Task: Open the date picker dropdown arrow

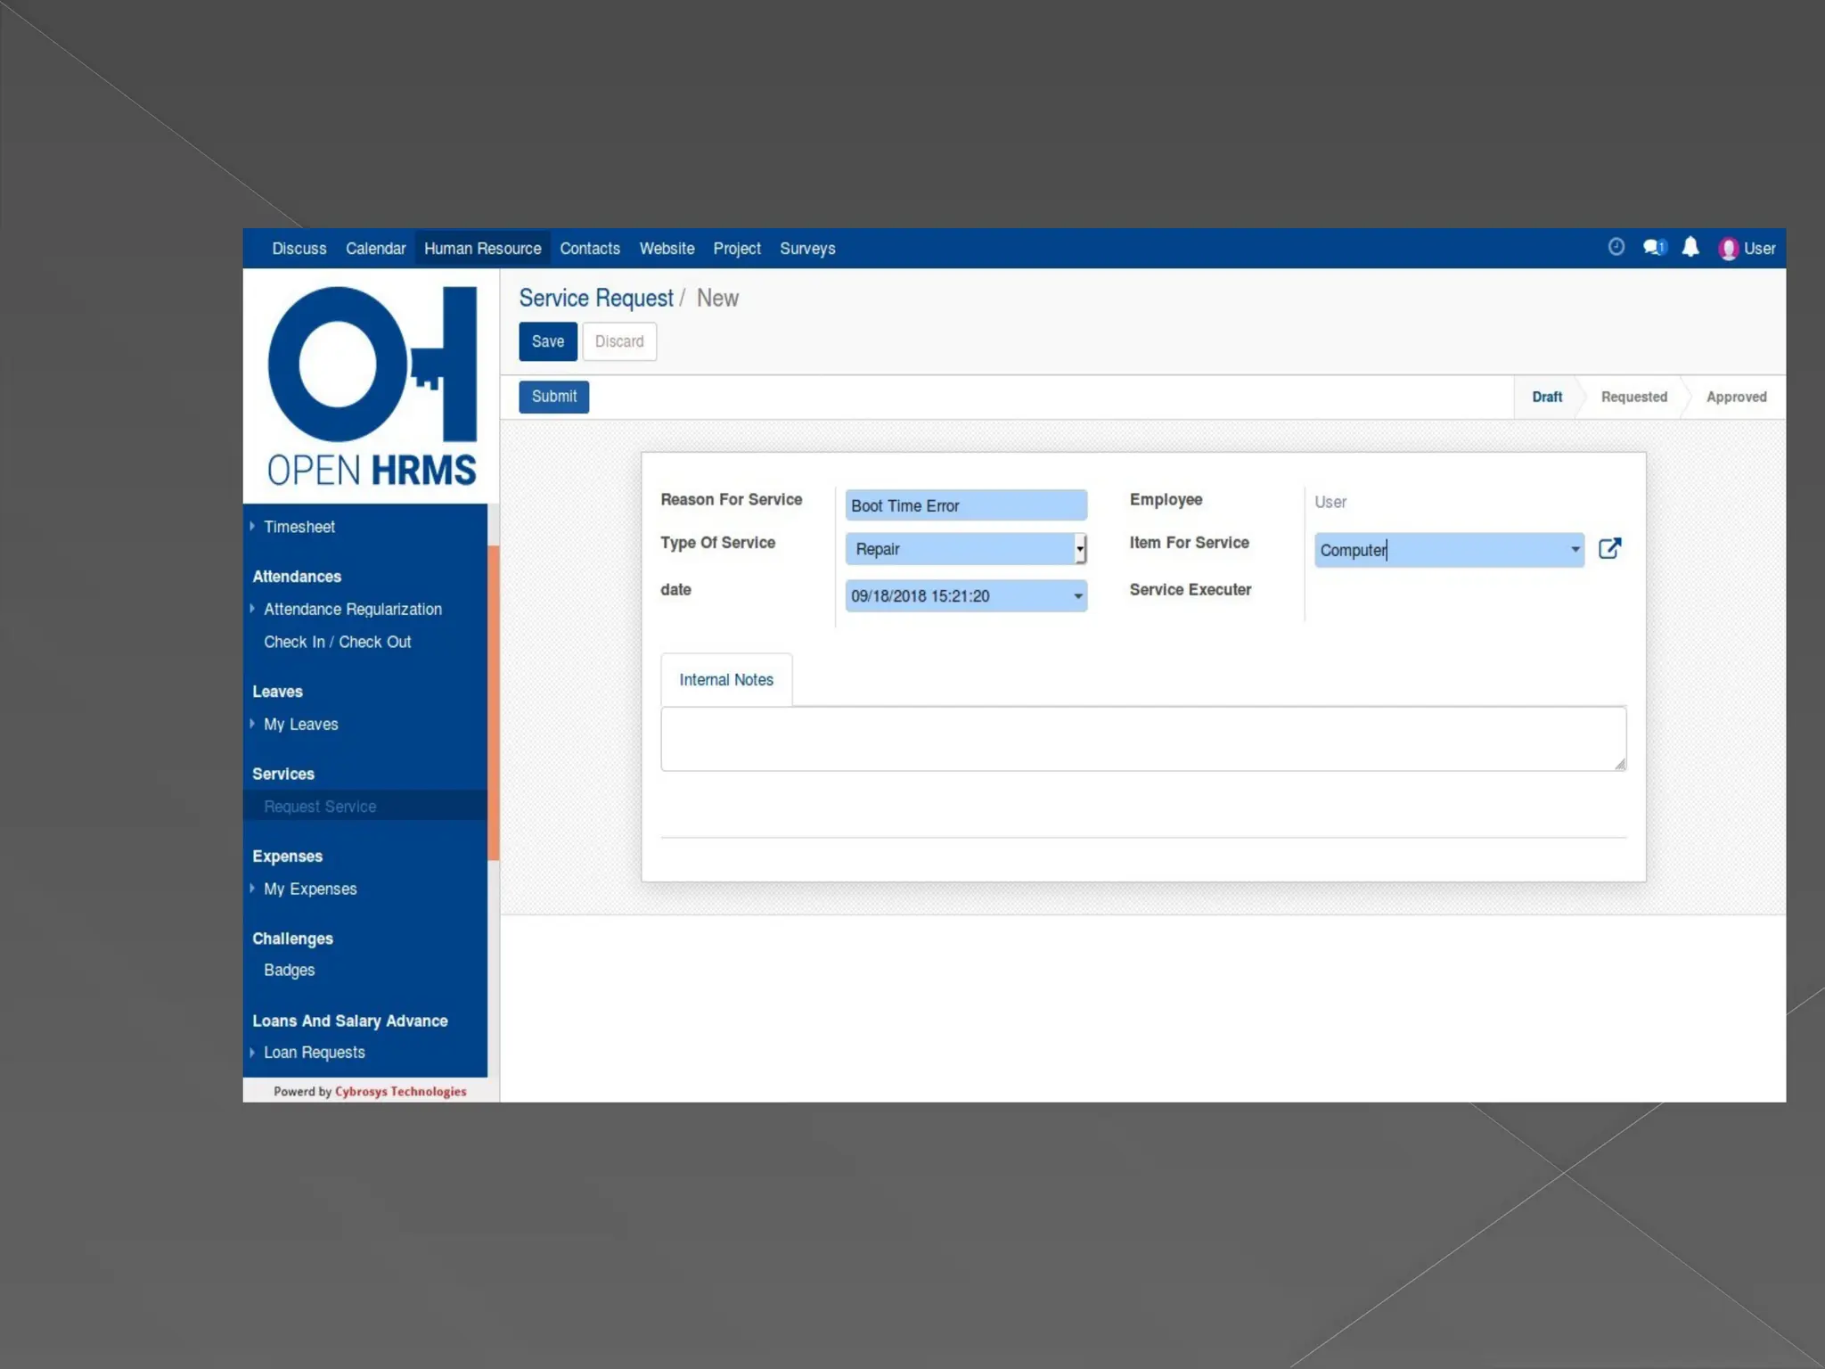Action: pyautogui.click(x=1077, y=596)
